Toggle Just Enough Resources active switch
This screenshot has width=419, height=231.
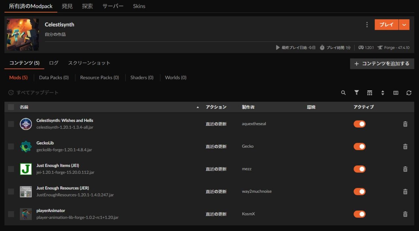pos(359,191)
